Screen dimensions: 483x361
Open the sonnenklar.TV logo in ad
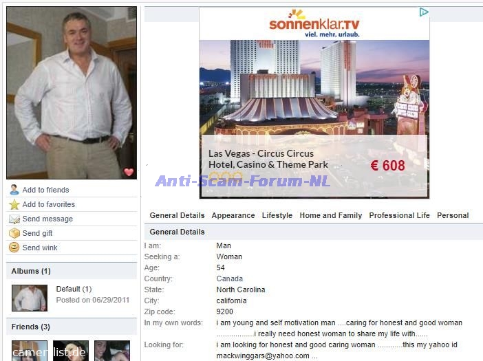pos(314,24)
